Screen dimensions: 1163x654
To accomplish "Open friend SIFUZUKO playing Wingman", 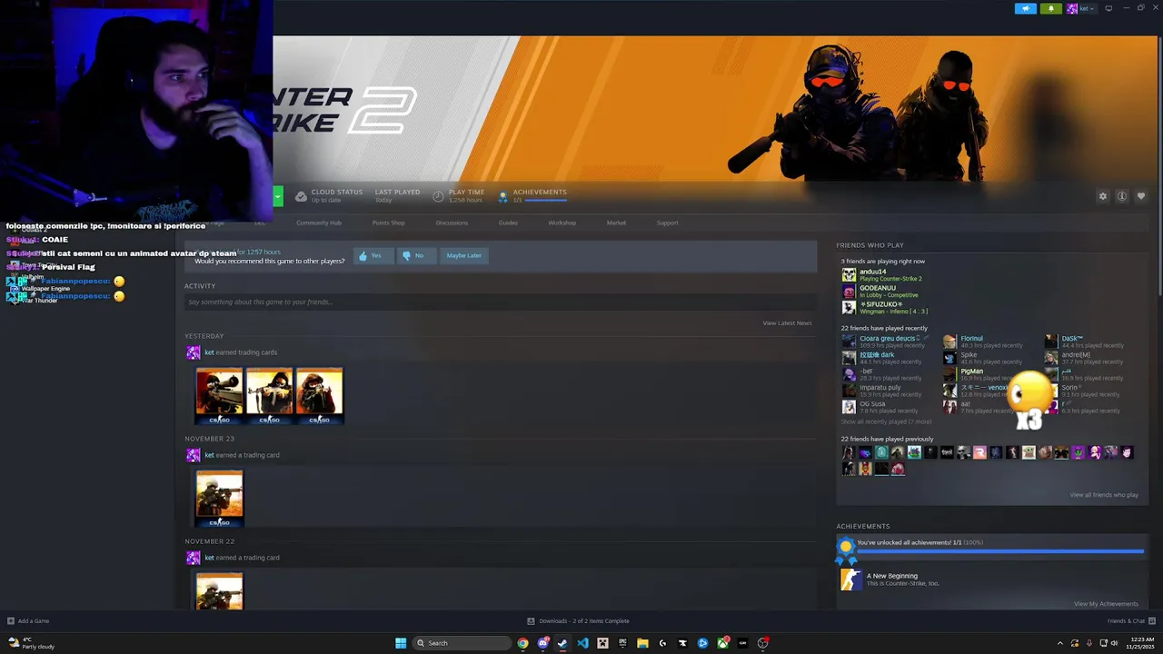I will (x=886, y=308).
